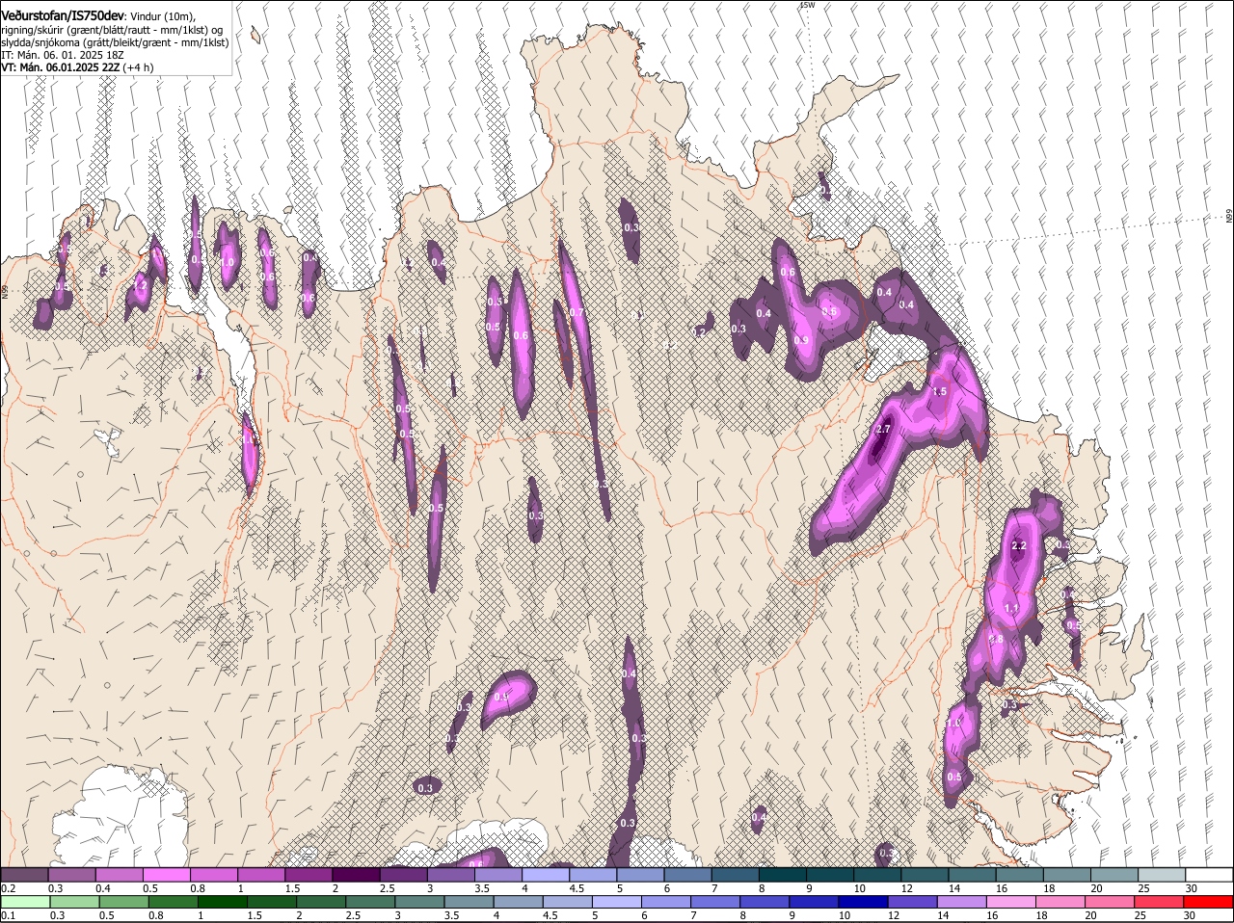Viewport: 1234px width, 923px height.
Task: Click the Veðurstofan/IS750dev map title
Action: coord(63,15)
